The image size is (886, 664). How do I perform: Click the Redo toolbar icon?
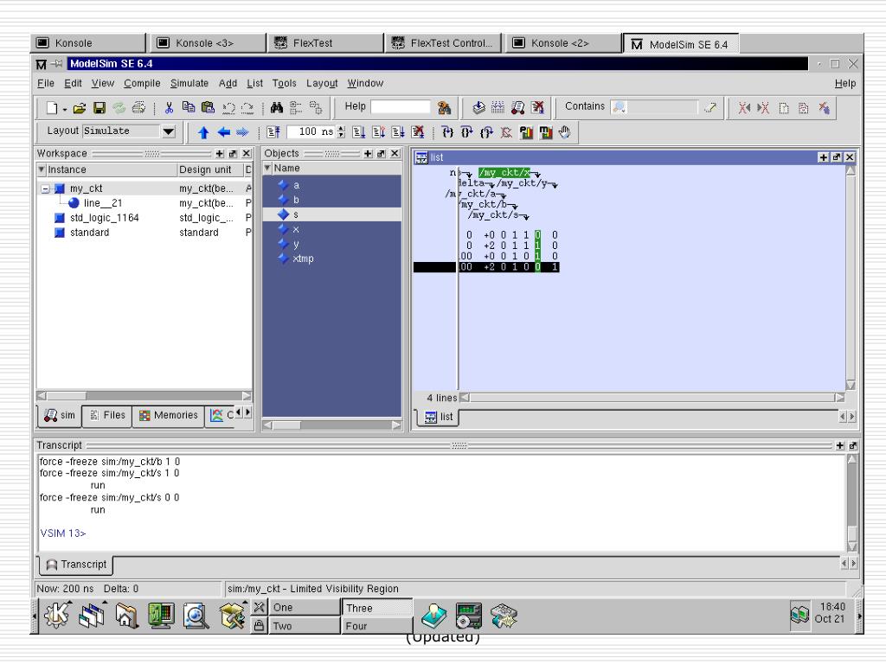247,108
